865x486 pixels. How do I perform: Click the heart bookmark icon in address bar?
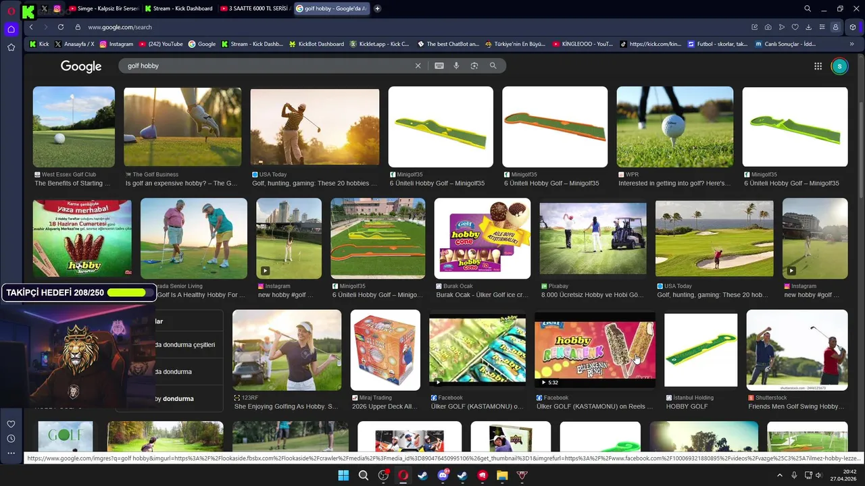point(795,27)
